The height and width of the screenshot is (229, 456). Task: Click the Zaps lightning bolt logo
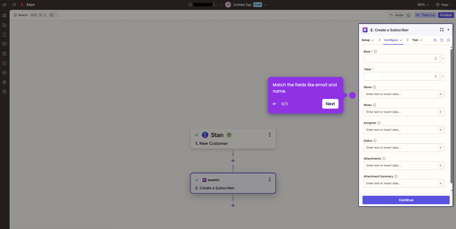(x=22, y=5)
